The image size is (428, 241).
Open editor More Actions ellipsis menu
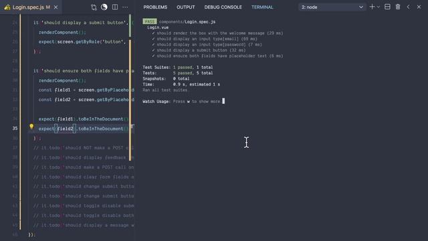[125, 7]
